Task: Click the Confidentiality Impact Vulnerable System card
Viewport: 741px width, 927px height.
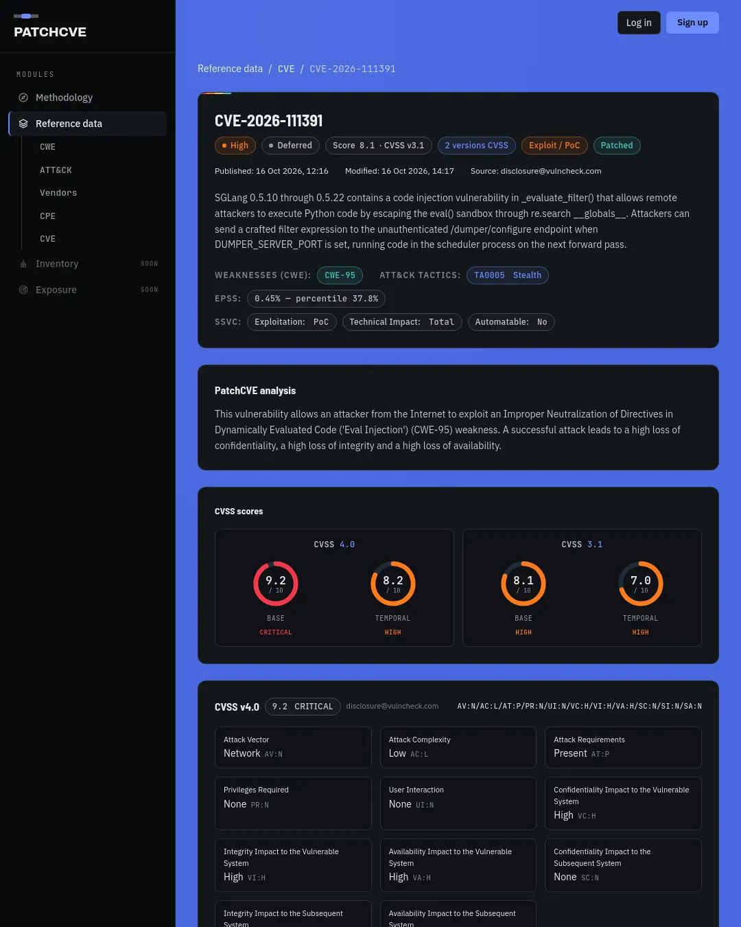Action: point(623,803)
